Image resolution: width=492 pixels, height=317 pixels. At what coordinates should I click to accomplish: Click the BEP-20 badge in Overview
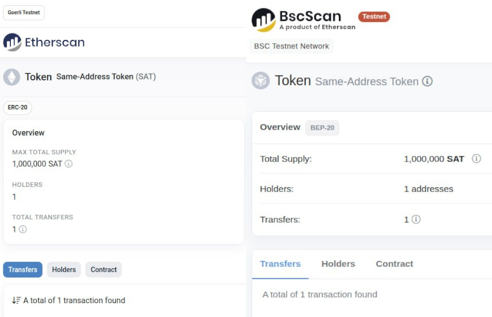pyautogui.click(x=322, y=128)
